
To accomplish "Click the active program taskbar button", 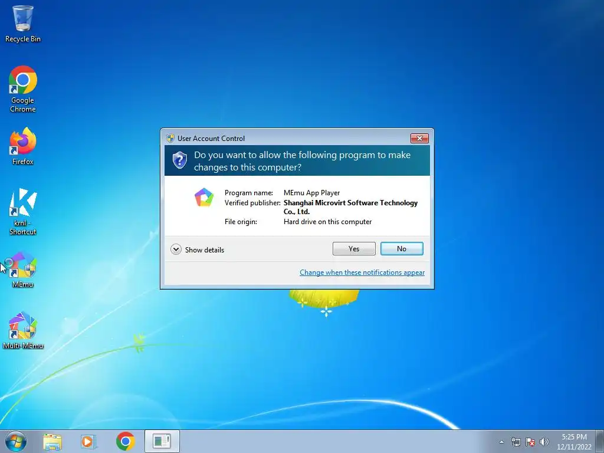I will [162, 441].
